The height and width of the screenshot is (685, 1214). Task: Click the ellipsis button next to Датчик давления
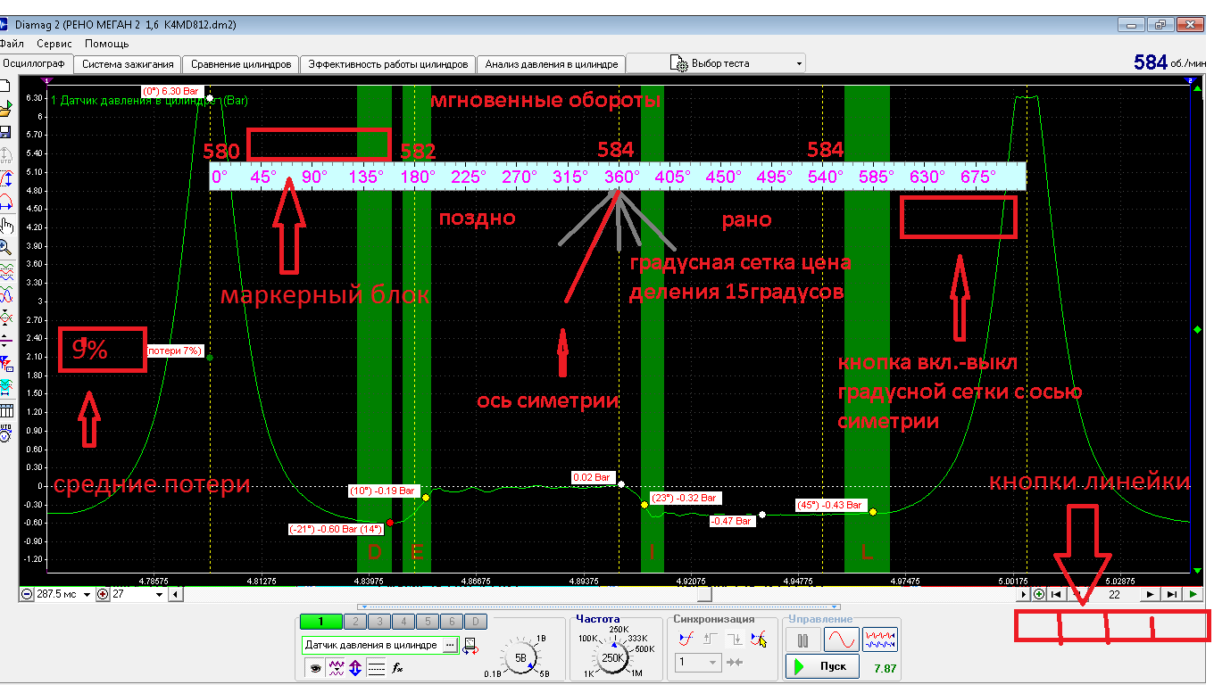point(450,645)
